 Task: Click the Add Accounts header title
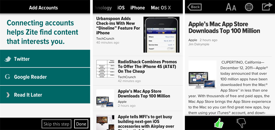pyautogui.click(x=43, y=8)
